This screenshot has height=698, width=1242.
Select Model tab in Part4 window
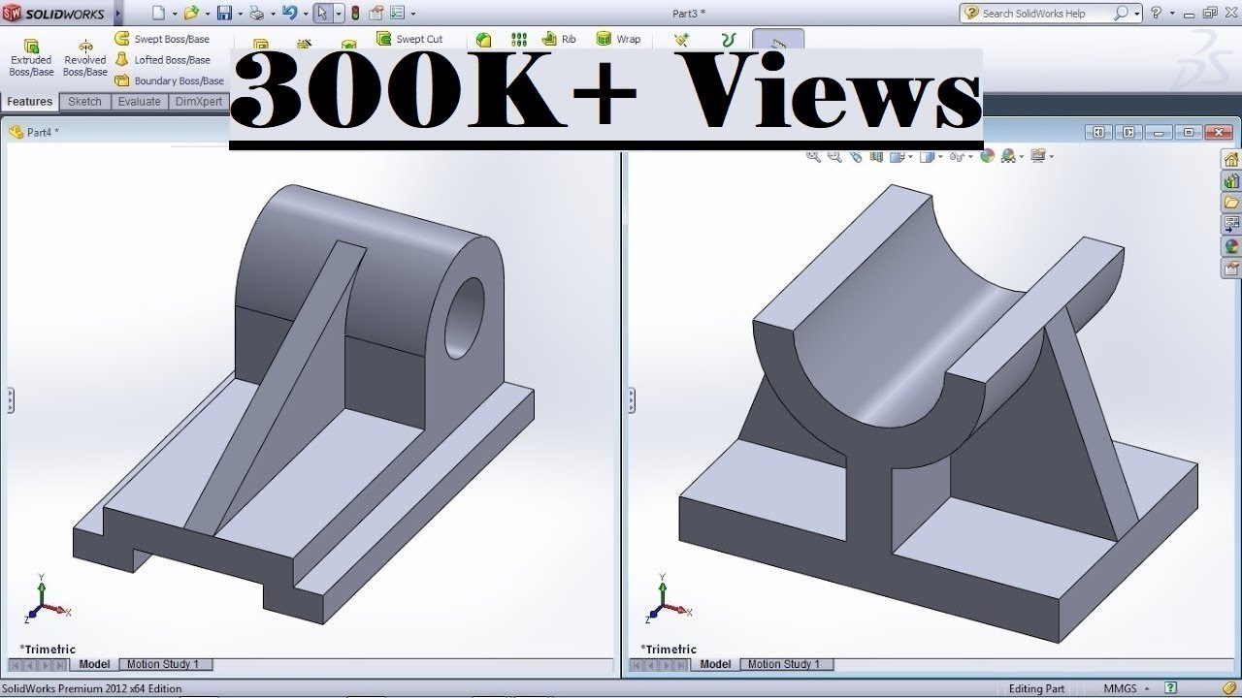(x=94, y=664)
